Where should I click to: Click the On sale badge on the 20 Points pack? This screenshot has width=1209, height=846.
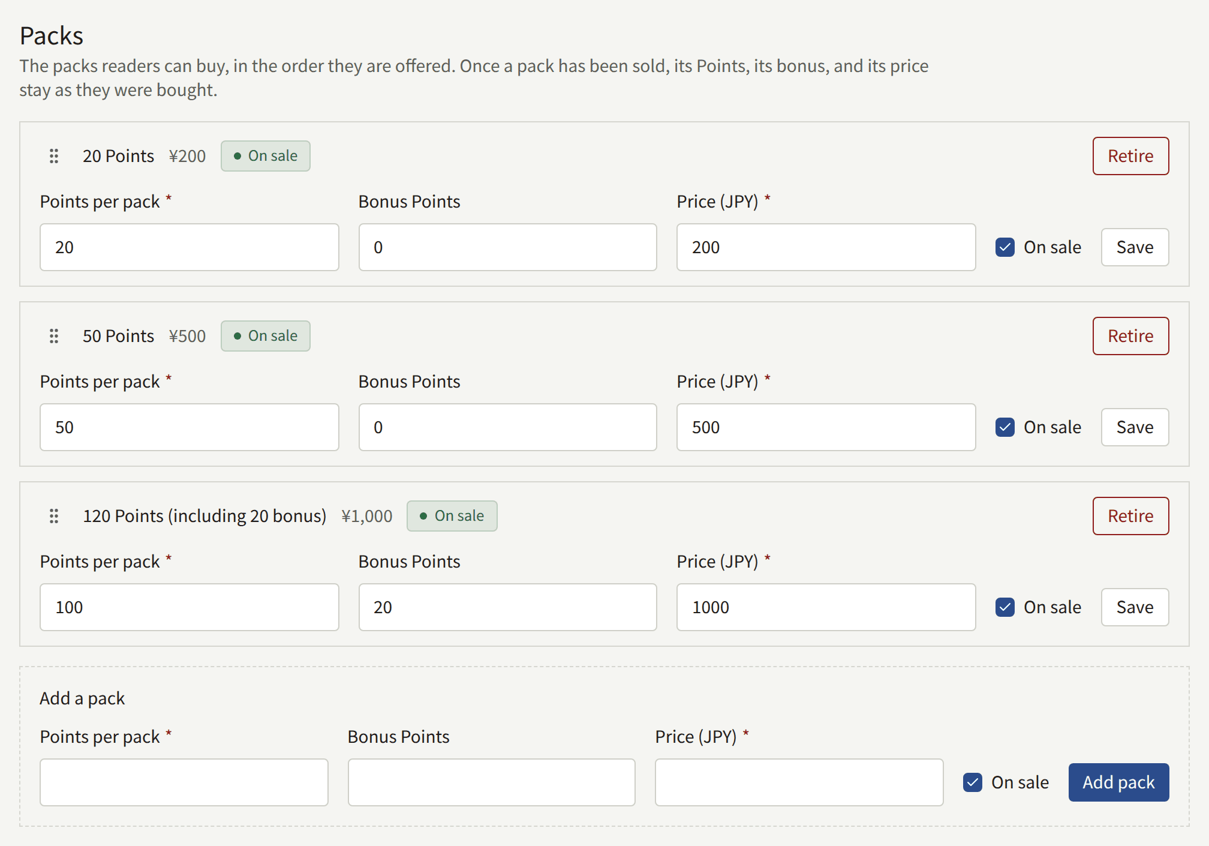(x=266, y=156)
